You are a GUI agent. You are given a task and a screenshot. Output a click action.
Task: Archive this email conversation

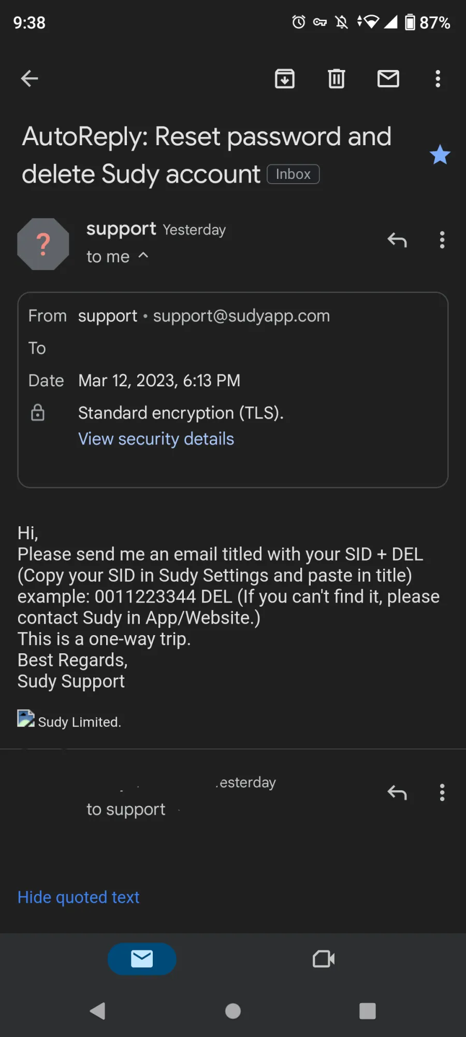(285, 78)
